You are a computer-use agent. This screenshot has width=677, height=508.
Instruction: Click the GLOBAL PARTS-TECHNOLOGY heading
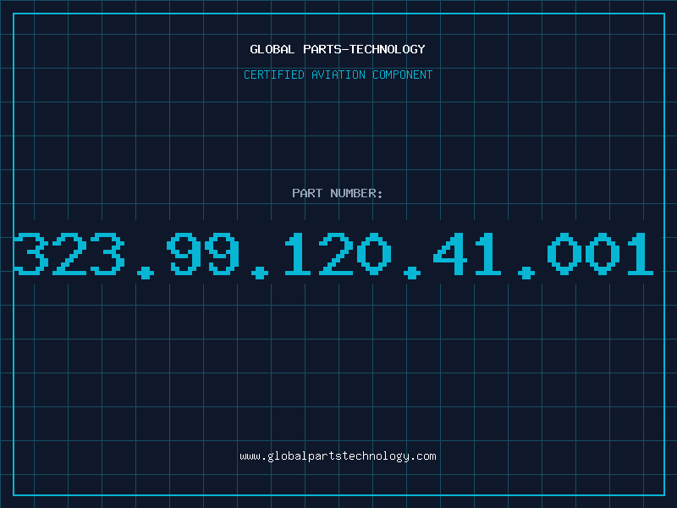pos(338,49)
